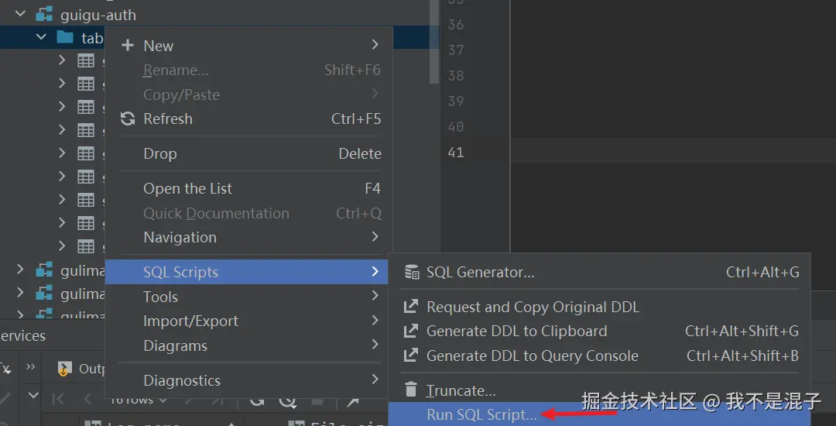Choose Run SQL Script...
The image size is (836, 426).
600,414
